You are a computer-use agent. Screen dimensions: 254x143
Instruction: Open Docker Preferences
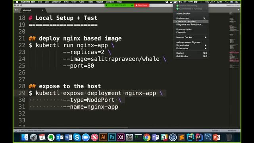pyautogui.click(x=191, y=18)
